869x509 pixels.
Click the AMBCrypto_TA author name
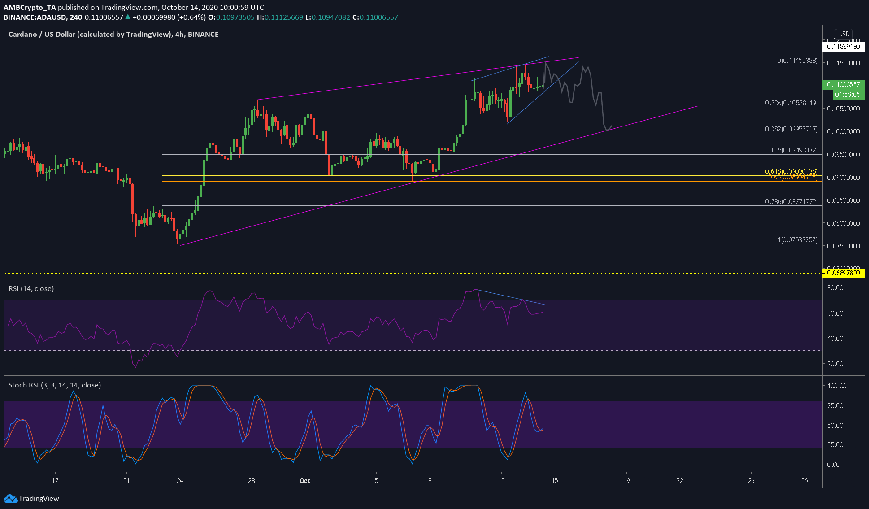tap(30, 7)
